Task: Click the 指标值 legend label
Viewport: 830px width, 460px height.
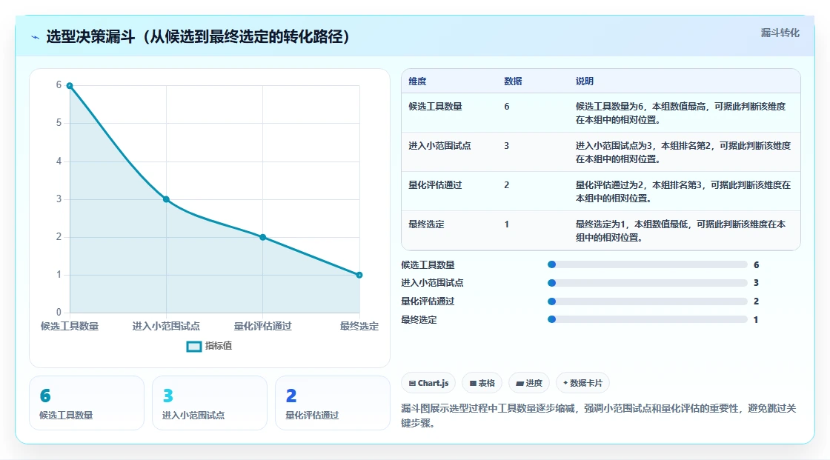Action: click(x=219, y=346)
